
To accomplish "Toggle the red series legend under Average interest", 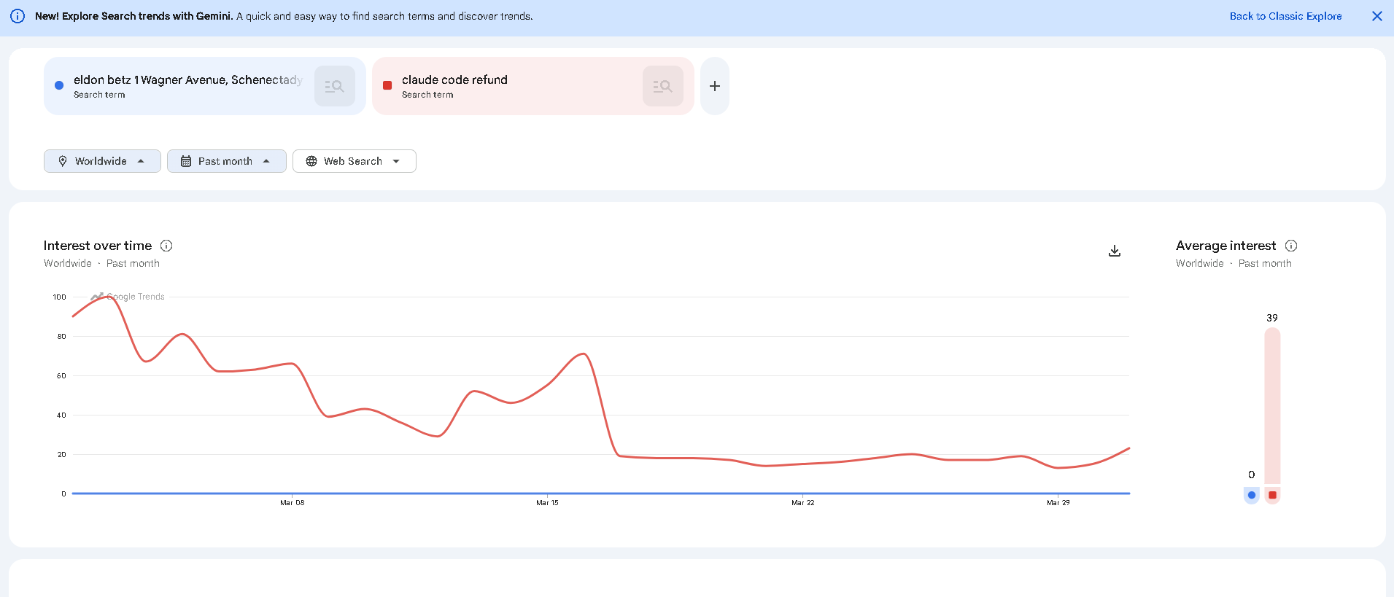I will click(x=1272, y=495).
